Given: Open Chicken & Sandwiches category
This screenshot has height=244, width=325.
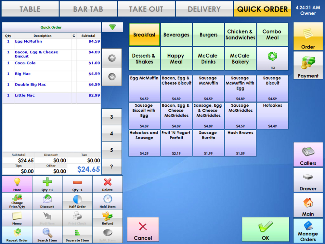Looking at the screenshot, I should pyautogui.click(x=240, y=34).
